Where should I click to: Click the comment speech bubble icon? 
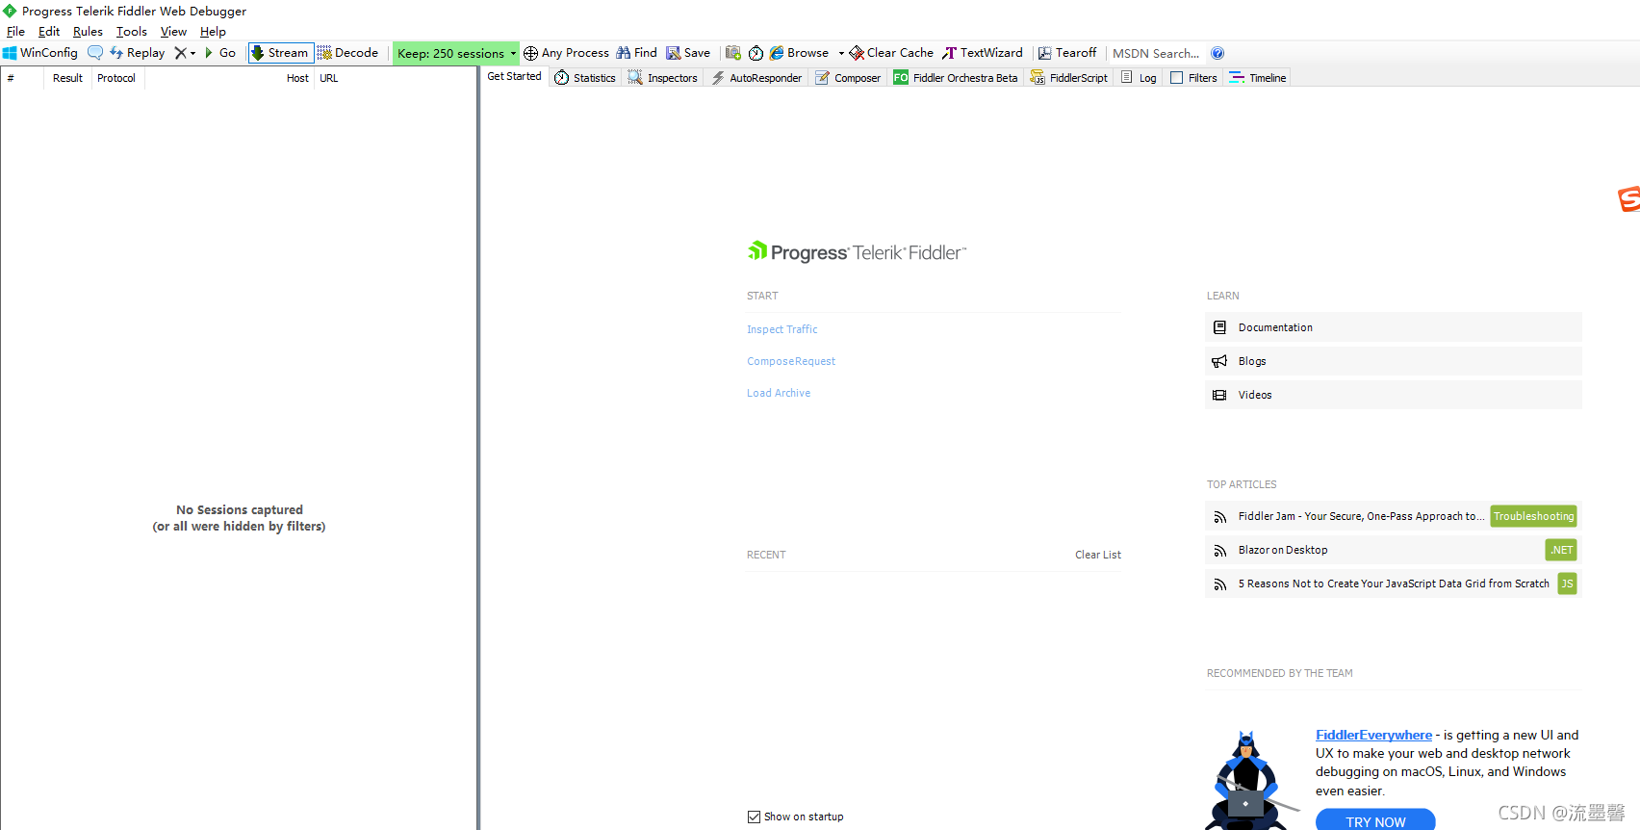point(95,53)
